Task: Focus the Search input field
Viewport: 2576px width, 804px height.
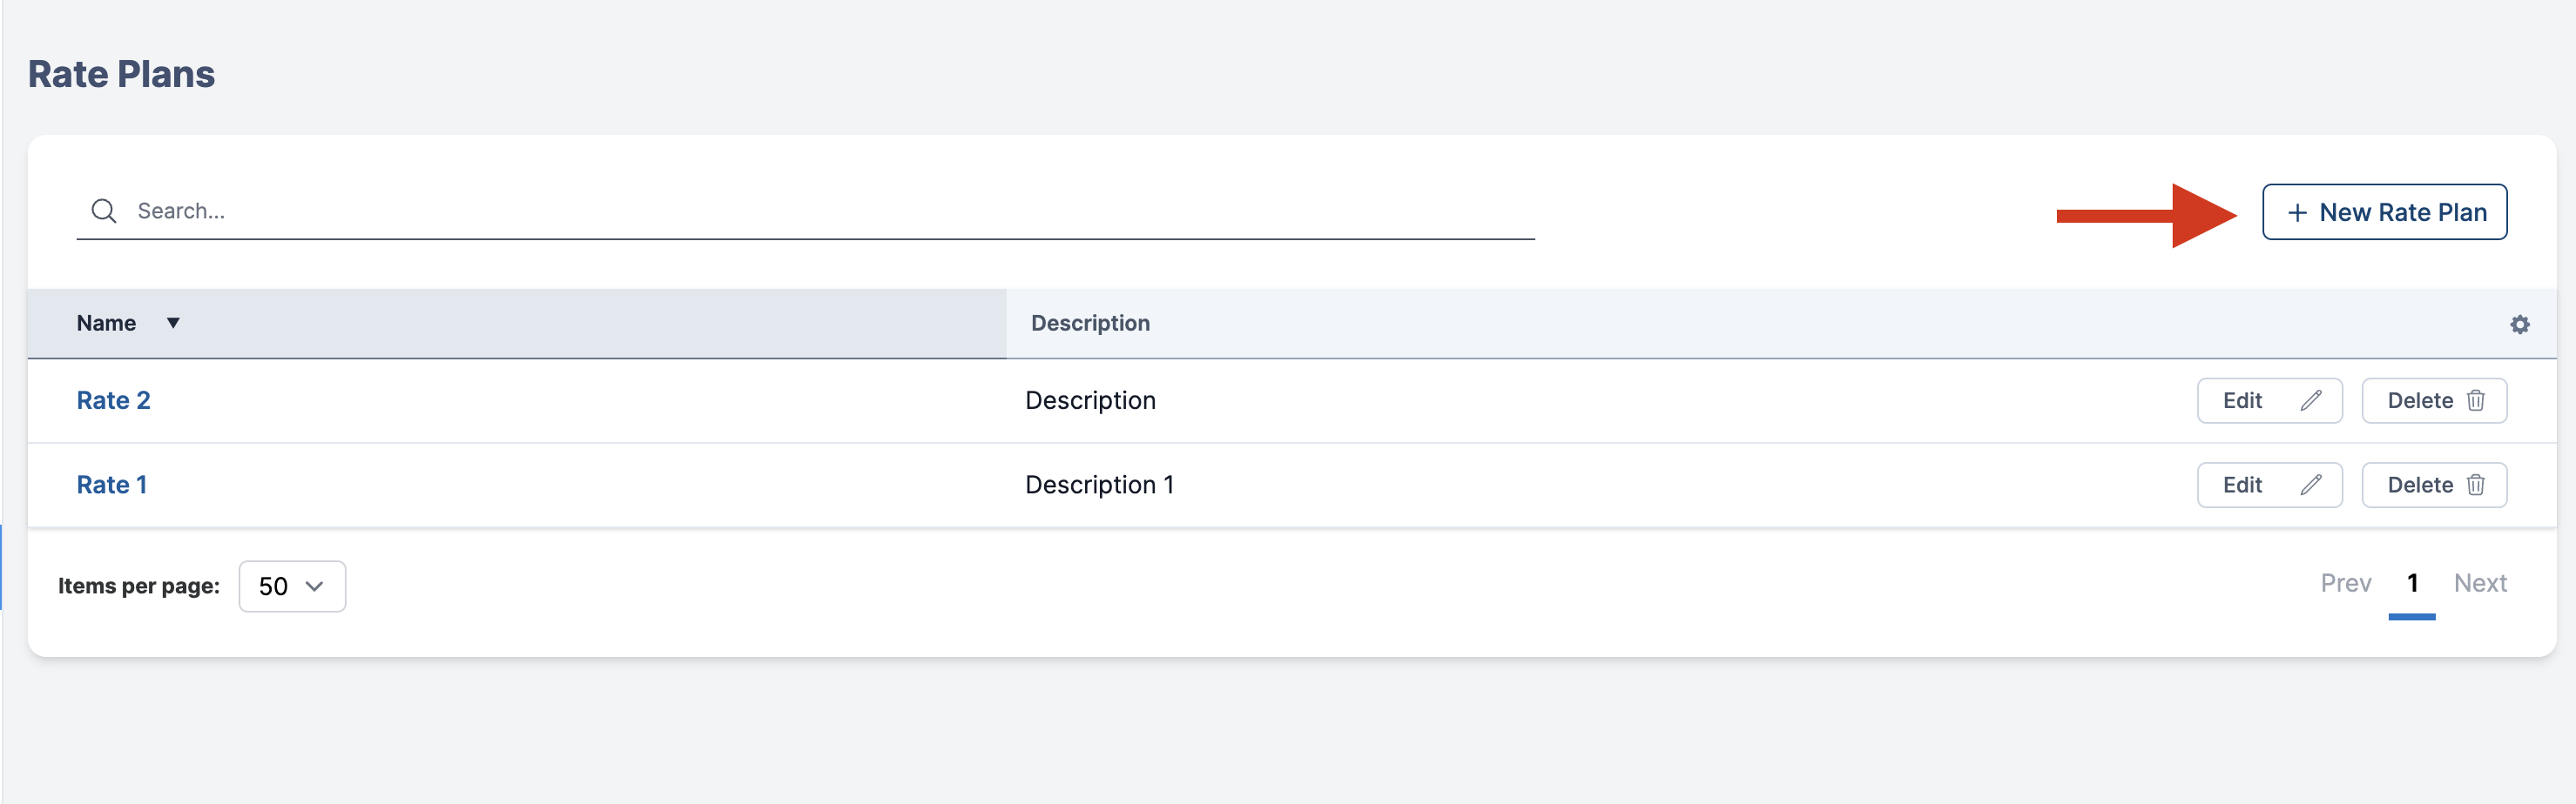Action: pyautogui.click(x=805, y=211)
